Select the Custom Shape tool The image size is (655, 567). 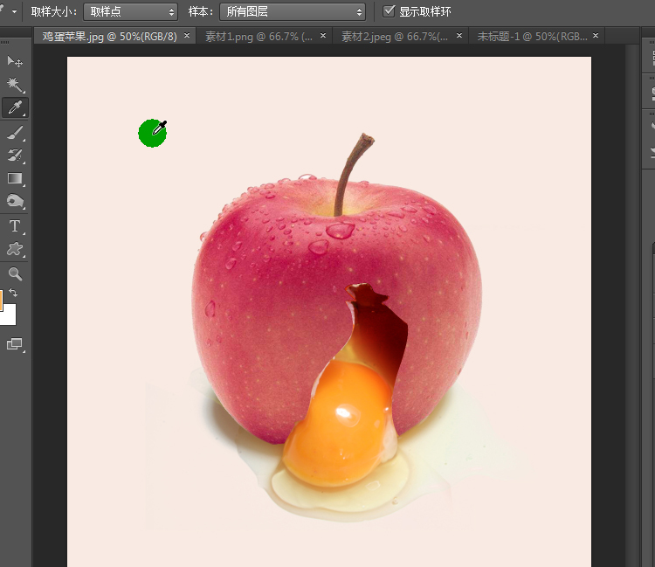coord(15,249)
